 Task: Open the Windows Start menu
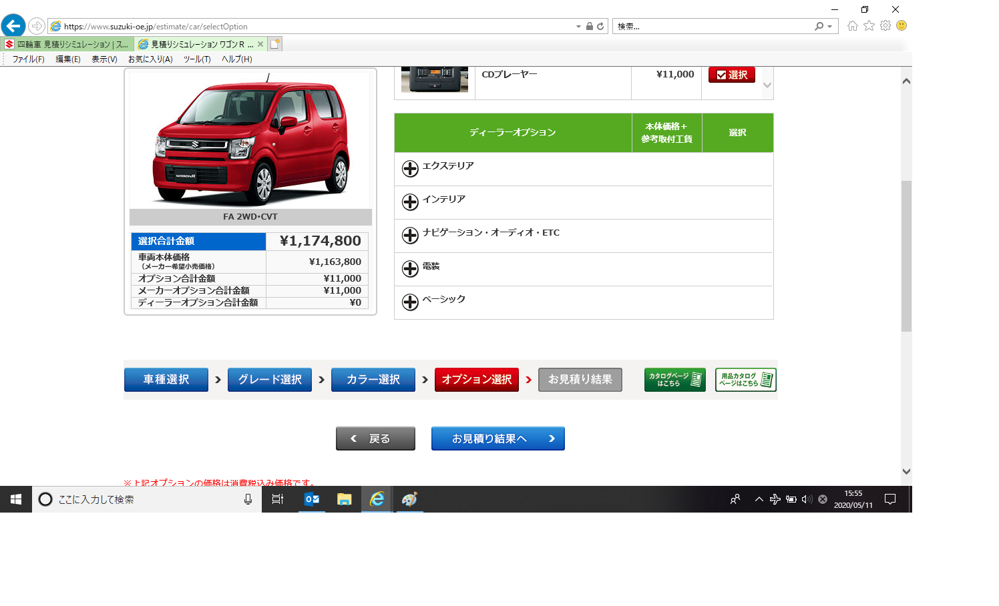point(16,499)
